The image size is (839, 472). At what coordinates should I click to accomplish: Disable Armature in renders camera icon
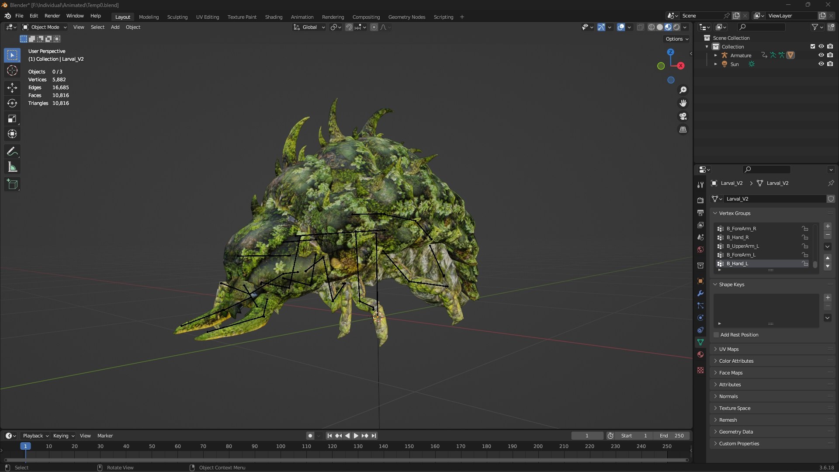click(x=830, y=55)
